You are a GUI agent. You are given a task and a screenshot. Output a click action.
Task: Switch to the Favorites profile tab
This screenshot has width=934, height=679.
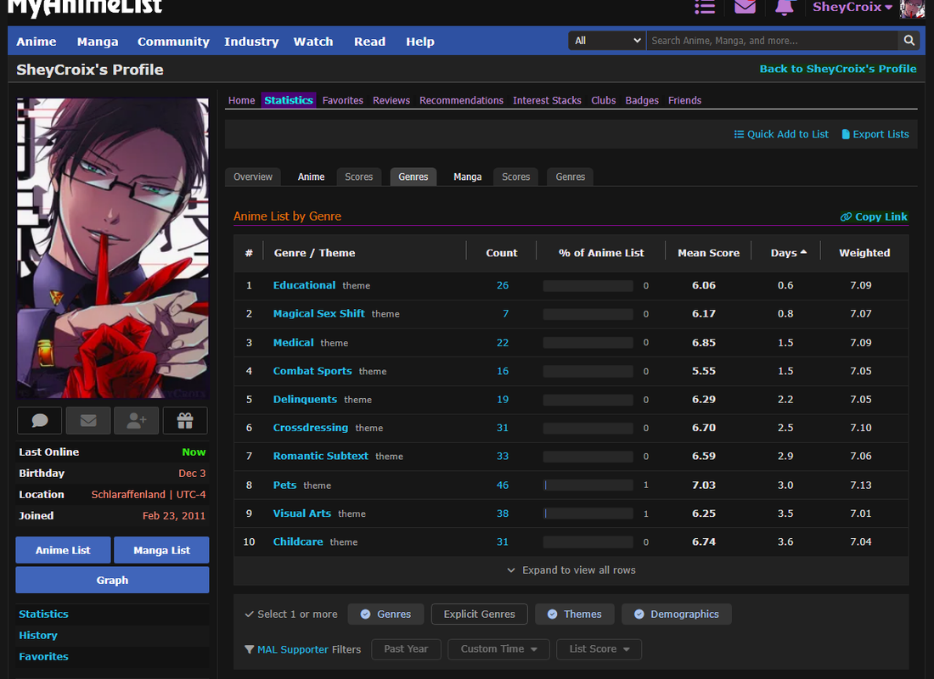click(x=342, y=100)
